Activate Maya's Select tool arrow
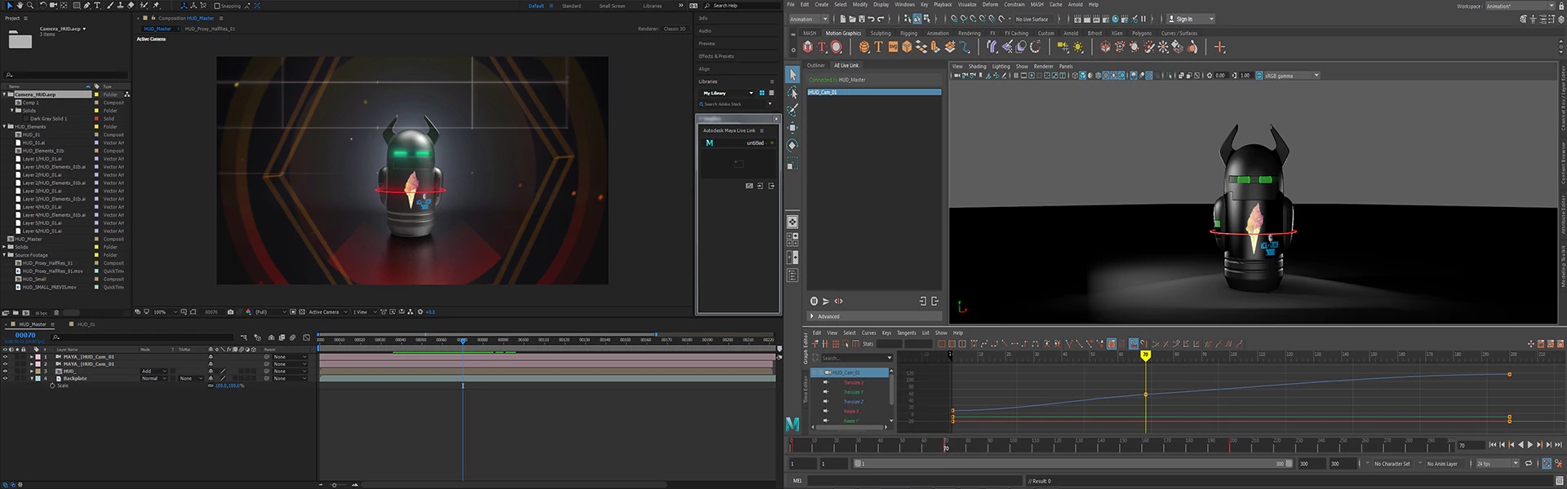 792,75
